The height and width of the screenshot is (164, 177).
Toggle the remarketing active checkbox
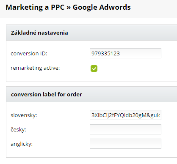[x=94, y=68]
